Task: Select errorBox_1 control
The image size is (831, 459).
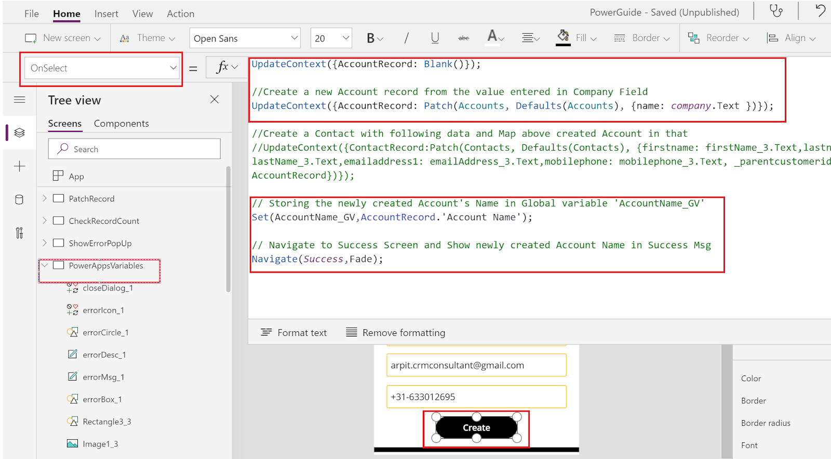Action: pyautogui.click(x=102, y=400)
